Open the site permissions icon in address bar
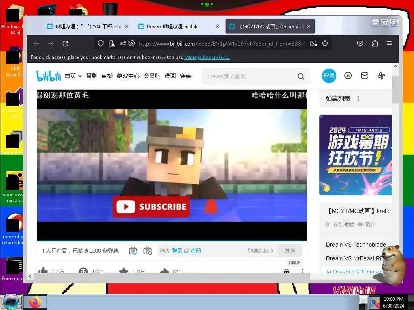 pos(123,43)
